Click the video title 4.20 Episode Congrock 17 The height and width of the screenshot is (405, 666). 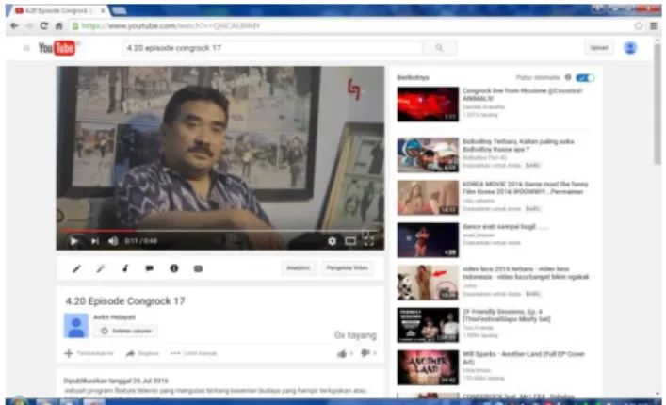pyautogui.click(x=125, y=301)
